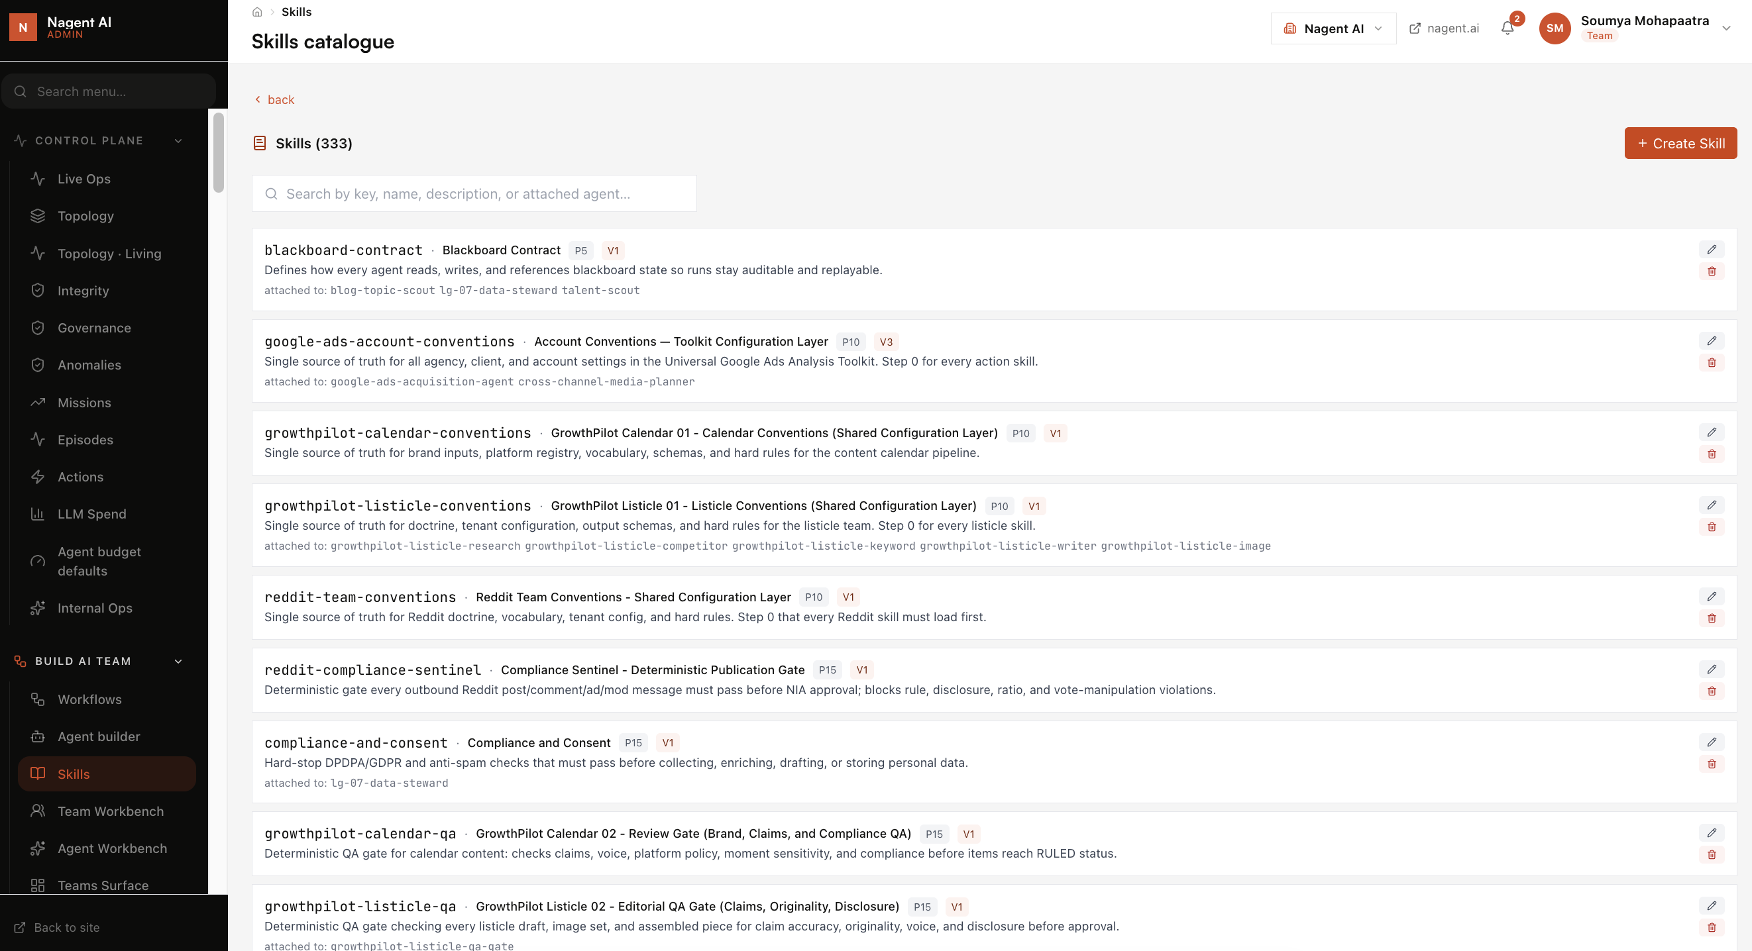Delete the blackboard-contract skill via the trash icon
This screenshot has width=1752, height=951.
(1711, 272)
